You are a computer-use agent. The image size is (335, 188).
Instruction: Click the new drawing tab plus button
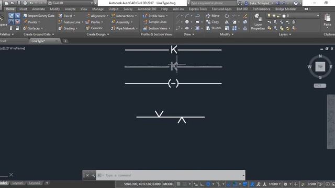tap(65, 41)
